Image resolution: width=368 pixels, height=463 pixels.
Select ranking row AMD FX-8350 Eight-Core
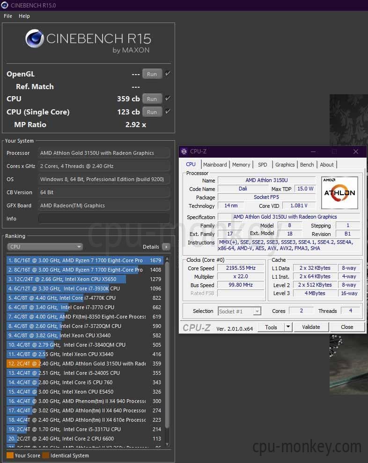tap(85, 317)
